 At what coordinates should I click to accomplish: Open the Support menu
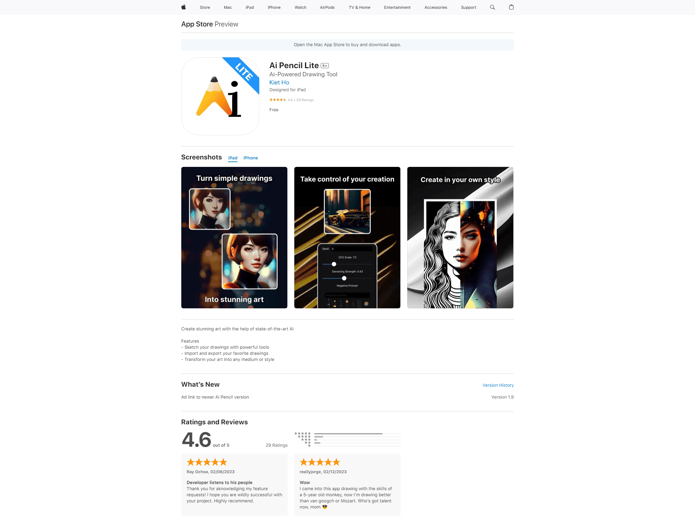click(x=469, y=7)
